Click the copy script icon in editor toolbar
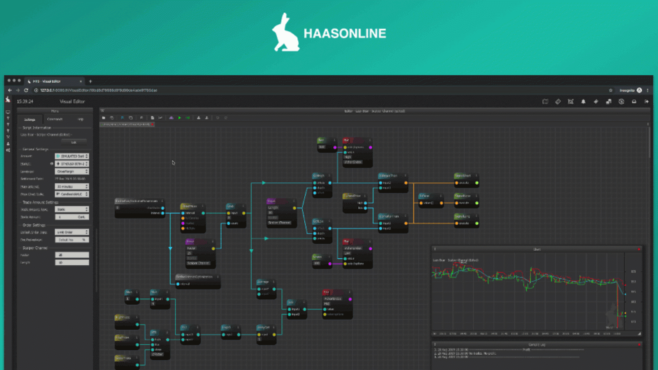Viewport: 658px width, 370px height. [x=131, y=118]
